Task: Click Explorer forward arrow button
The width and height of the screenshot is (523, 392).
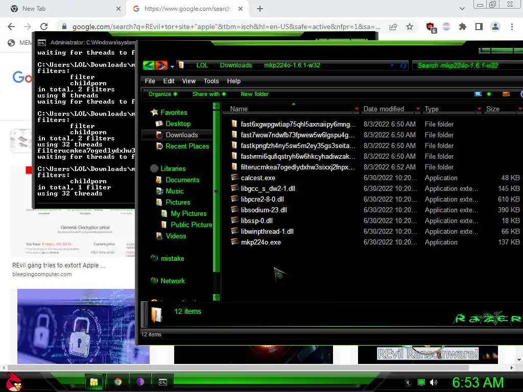Action: tap(161, 65)
